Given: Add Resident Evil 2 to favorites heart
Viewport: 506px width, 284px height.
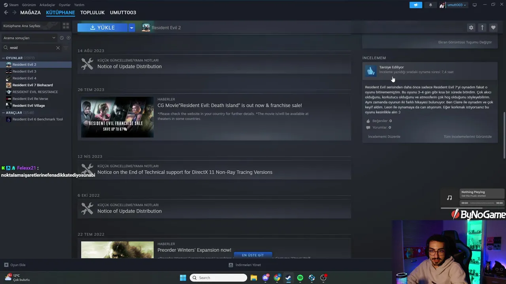Looking at the screenshot, I should (493, 28).
